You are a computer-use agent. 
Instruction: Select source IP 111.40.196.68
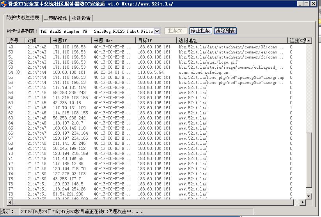[68, 158]
